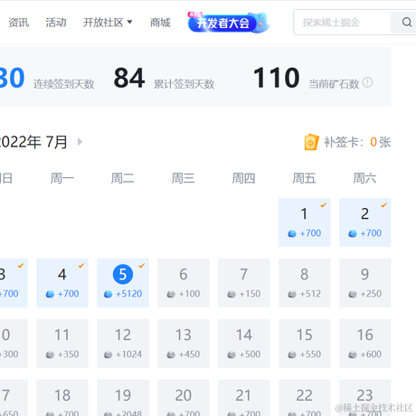Select calendar day 14 with +500
This screenshot has width=416, height=416.
[244, 344]
